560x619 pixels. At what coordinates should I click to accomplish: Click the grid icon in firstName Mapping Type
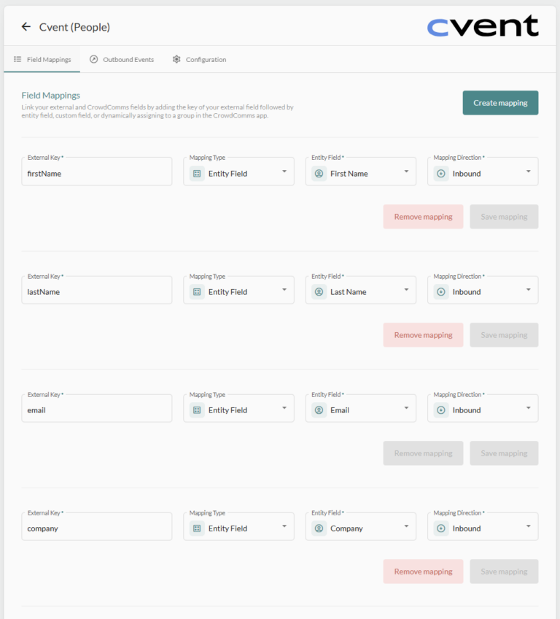pos(197,173)
